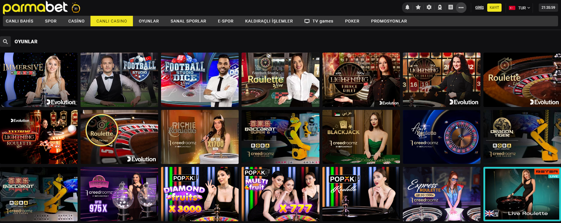Open the settings gear icon
The width and height of the screenshot is (561, 223).
pos(429,7)
